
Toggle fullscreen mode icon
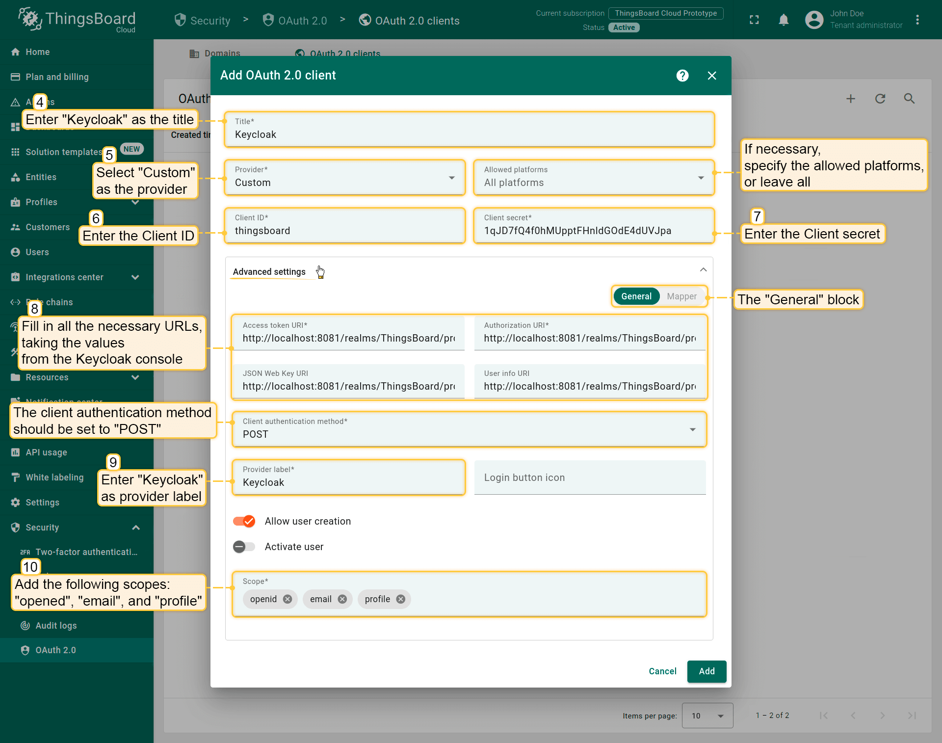click(754, 20)
